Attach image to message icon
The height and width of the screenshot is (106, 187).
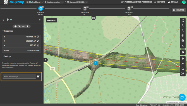pyautogui.click(x=38, y=76)
